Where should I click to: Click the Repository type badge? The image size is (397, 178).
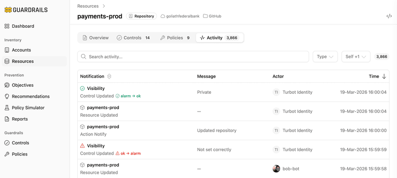[x=141, y=16]
